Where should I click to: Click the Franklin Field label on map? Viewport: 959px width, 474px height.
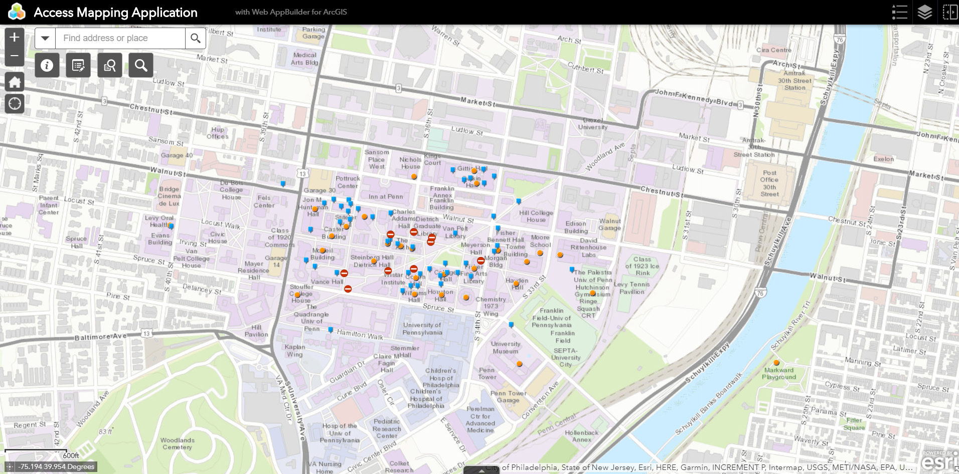tap(562, 337)
